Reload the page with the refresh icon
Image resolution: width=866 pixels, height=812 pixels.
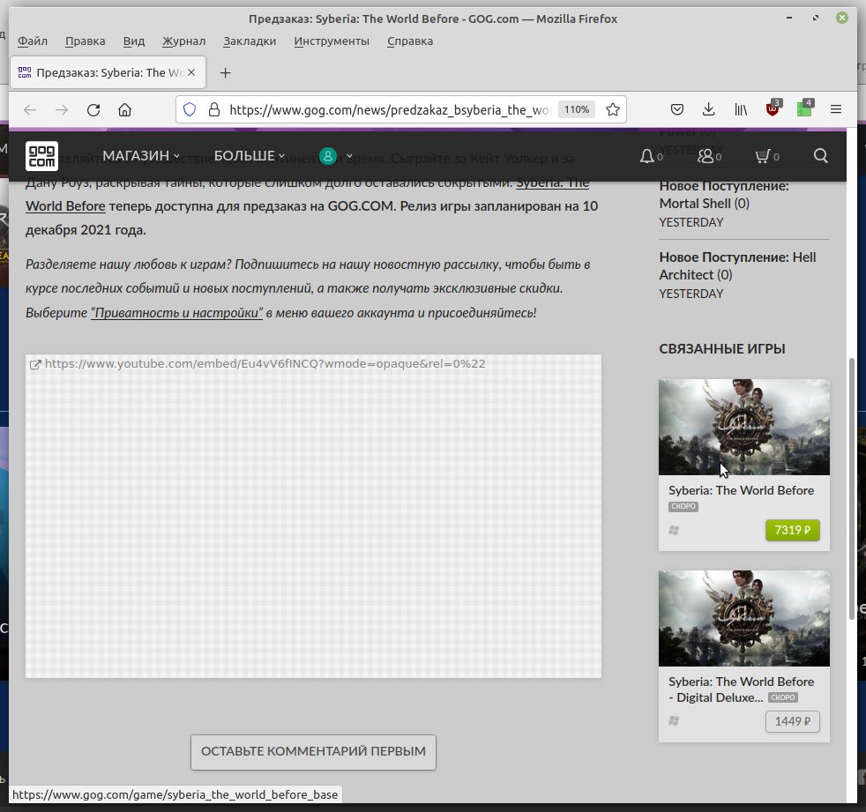(93, 110)
